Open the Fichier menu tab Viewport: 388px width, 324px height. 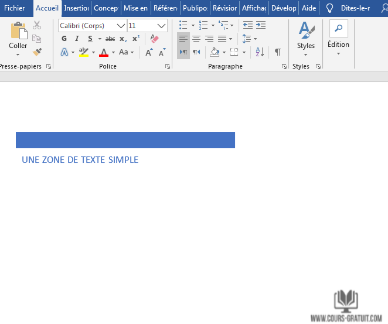[15, 8]
